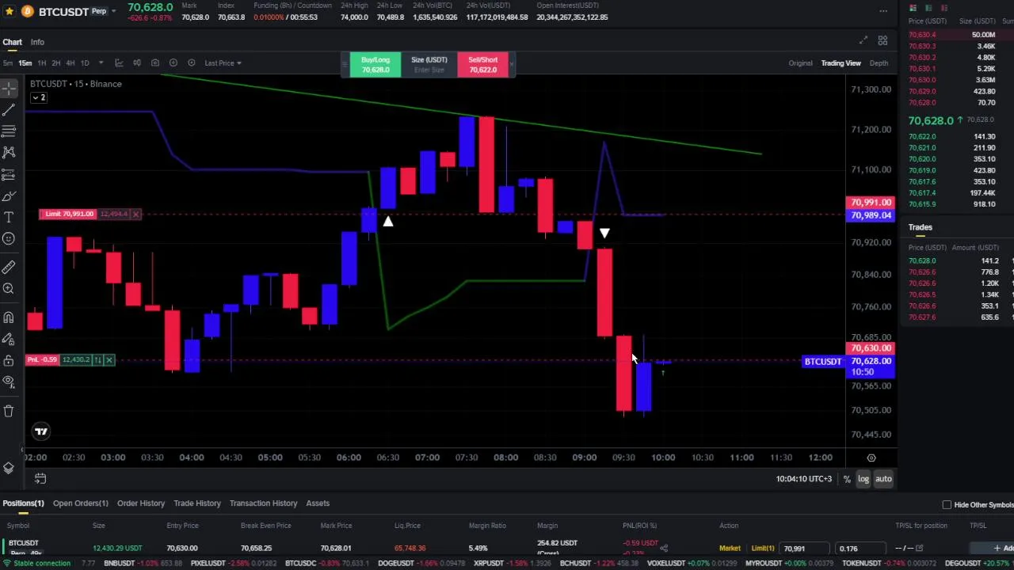Viewport: 1014px width, 570px height.
Task: Open the object tree layers icon
Action: pos(9,468)
